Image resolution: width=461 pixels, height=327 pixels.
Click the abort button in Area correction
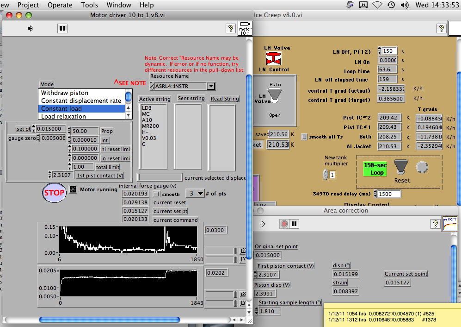tap(284, 224)
